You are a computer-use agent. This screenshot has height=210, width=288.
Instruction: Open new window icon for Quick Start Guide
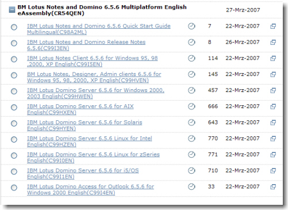click(x=273, y=26)
